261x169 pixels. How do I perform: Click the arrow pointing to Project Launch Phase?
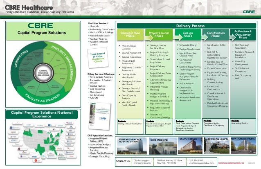coord(149,38)
